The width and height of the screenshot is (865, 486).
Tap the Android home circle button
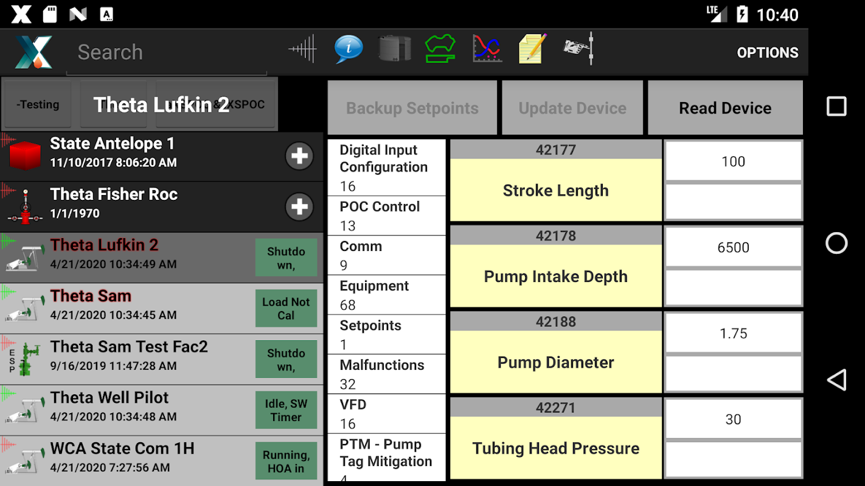pos(836,243)
